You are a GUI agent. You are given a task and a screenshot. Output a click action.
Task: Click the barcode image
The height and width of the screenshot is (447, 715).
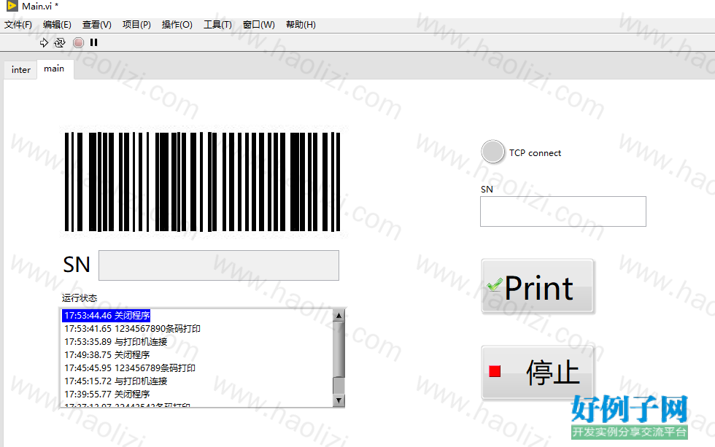203,182
